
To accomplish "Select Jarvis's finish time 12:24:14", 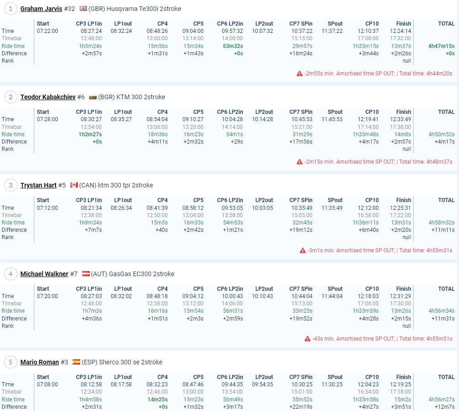I will (x=400, y=31).
